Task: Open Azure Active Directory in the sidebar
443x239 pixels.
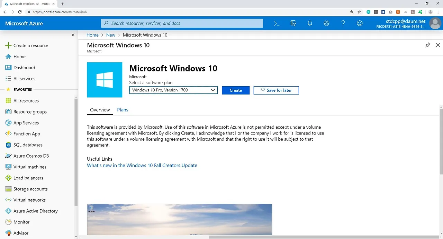Action: tap(31, 211)
